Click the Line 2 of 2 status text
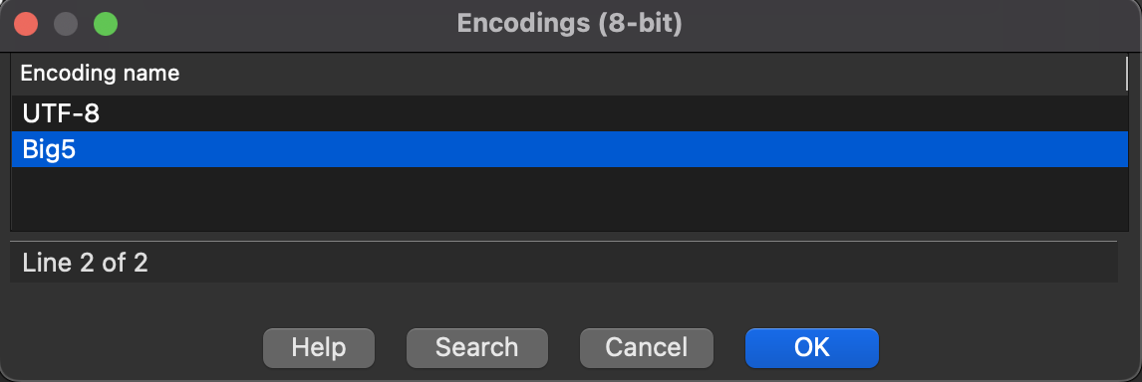The height and width of the screenshot is (382, 1142). tap(86, 263)
